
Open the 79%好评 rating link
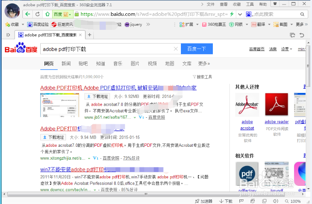132,158
